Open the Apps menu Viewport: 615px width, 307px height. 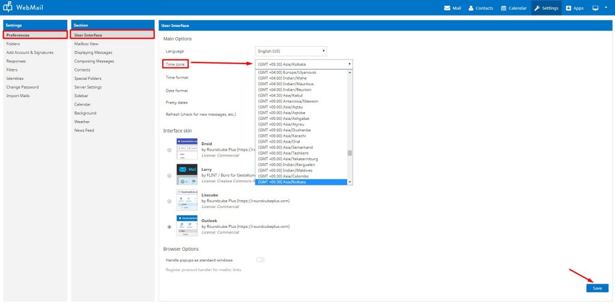coord(575,8)
